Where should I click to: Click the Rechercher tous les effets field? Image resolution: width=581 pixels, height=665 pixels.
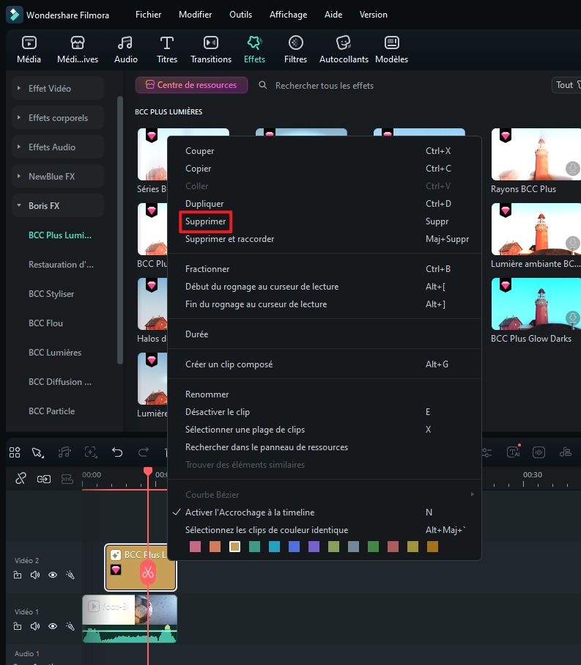pos(324,86)
